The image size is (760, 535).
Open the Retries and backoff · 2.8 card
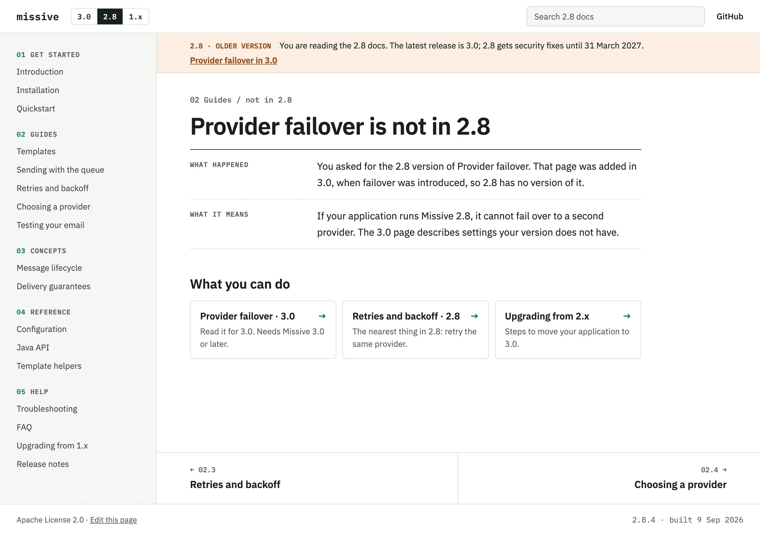415,330
